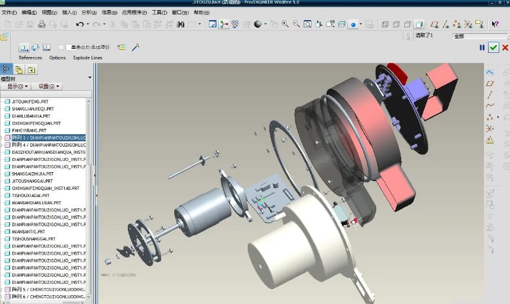Select the View Plane motion icon
The image size is (510, 304).
coord(46,47)
